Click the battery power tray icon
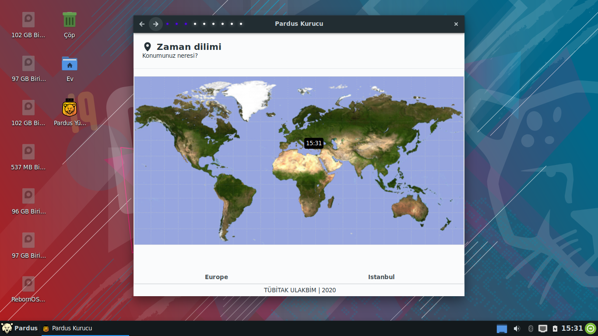 (x=555, y=329)
